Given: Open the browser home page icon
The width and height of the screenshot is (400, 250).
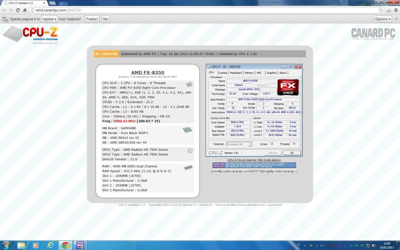Looking at the screenshot, I should pos(25,10).
